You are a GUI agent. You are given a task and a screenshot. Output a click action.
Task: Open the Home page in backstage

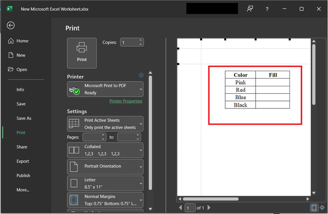(18, 41)
